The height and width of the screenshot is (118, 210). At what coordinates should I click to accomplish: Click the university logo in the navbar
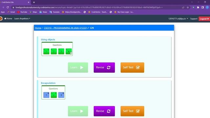(1, 19)
